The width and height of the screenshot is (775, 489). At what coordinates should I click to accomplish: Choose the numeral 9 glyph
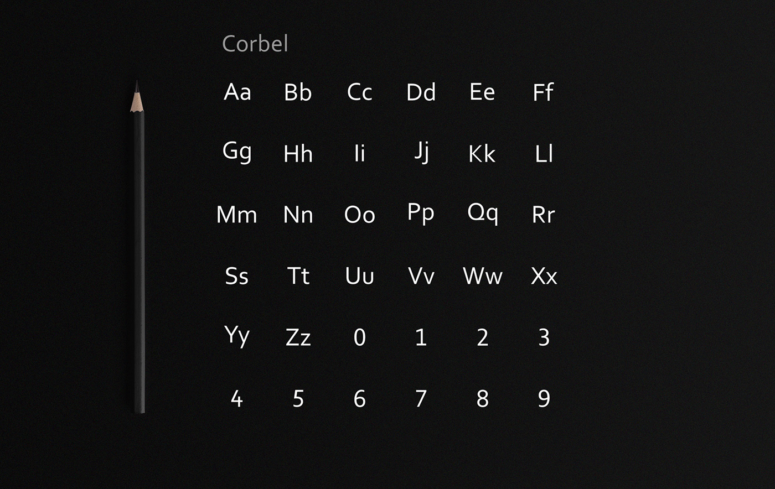544,398
